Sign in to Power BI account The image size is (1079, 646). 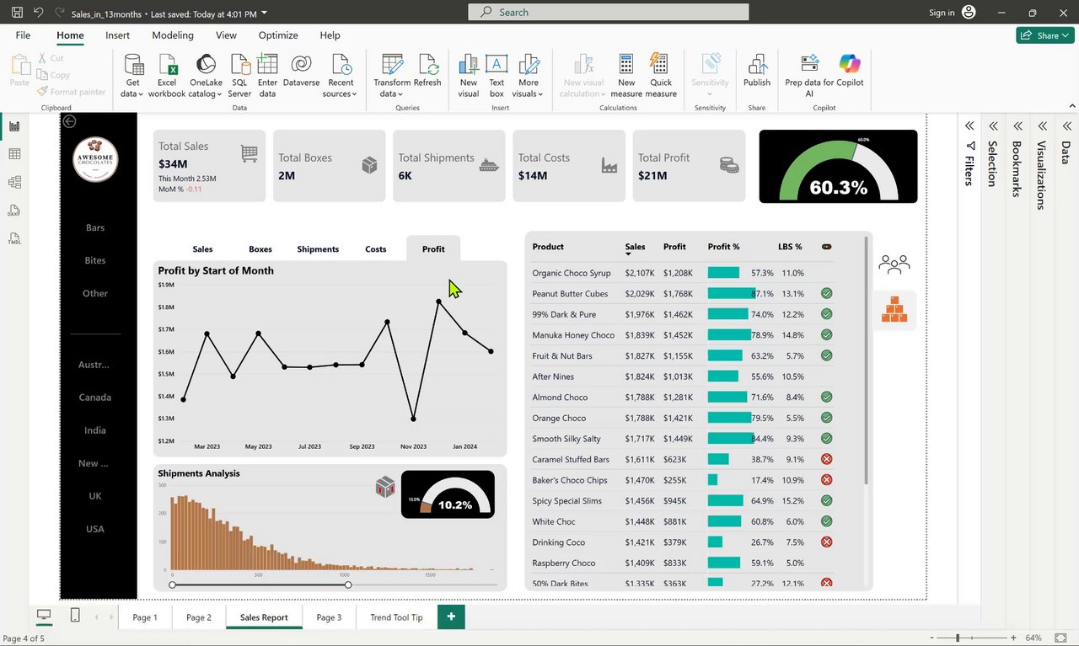click(x=953, y=13)
